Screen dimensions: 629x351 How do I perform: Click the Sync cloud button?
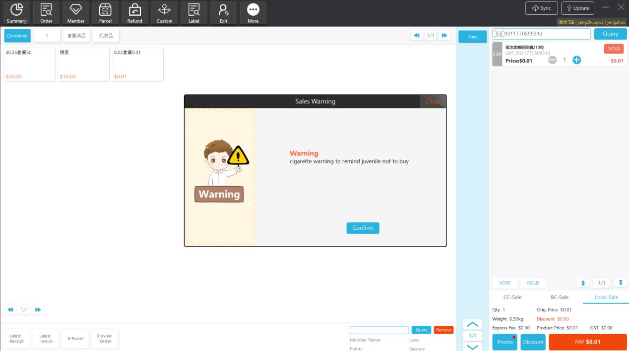click(541, 8)
